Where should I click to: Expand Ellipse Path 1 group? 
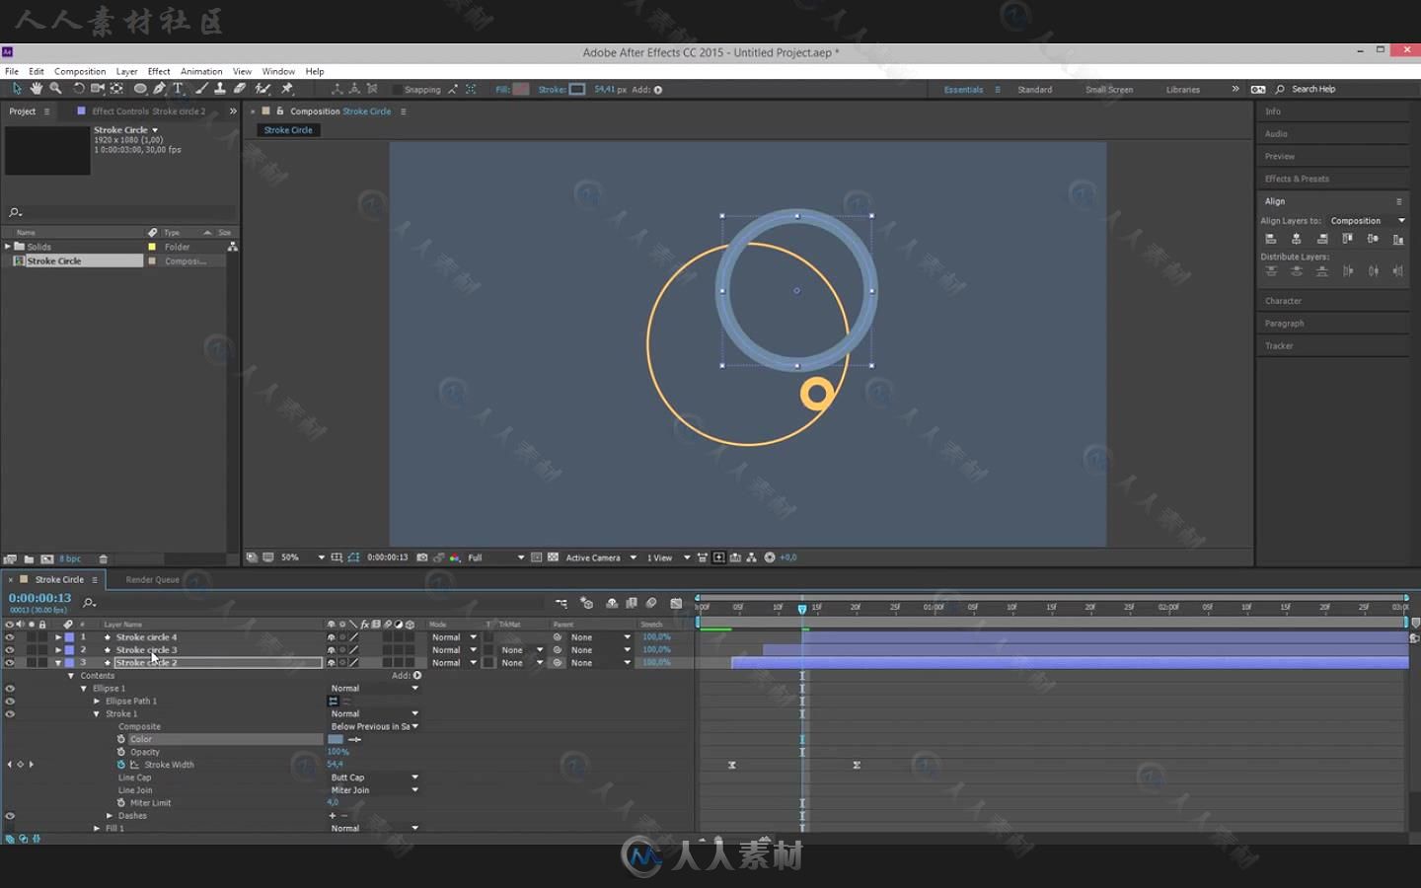[97, 702]
